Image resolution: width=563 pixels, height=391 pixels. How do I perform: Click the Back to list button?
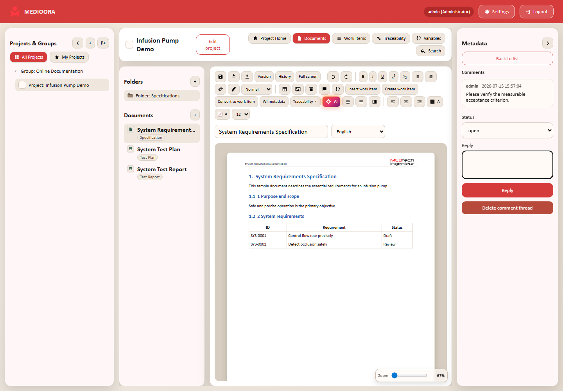pos(507,59)
